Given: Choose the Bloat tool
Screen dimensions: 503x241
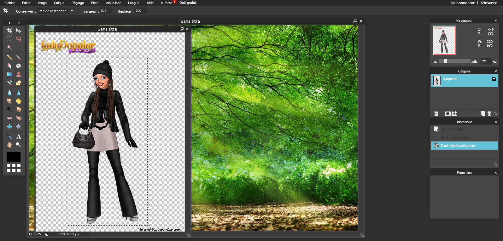Looking at the screenshot, I should click(9, 127).
